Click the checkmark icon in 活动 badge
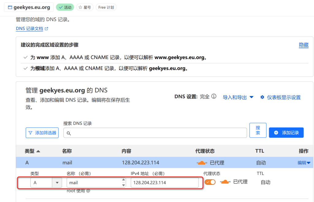Image resolution: width=314 pixels, height=202 pixels. [x=61, y=7]
